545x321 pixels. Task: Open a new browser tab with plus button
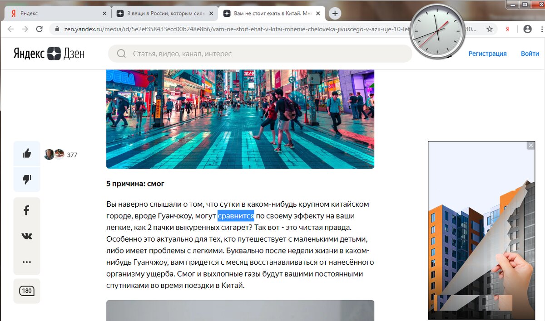335,13
